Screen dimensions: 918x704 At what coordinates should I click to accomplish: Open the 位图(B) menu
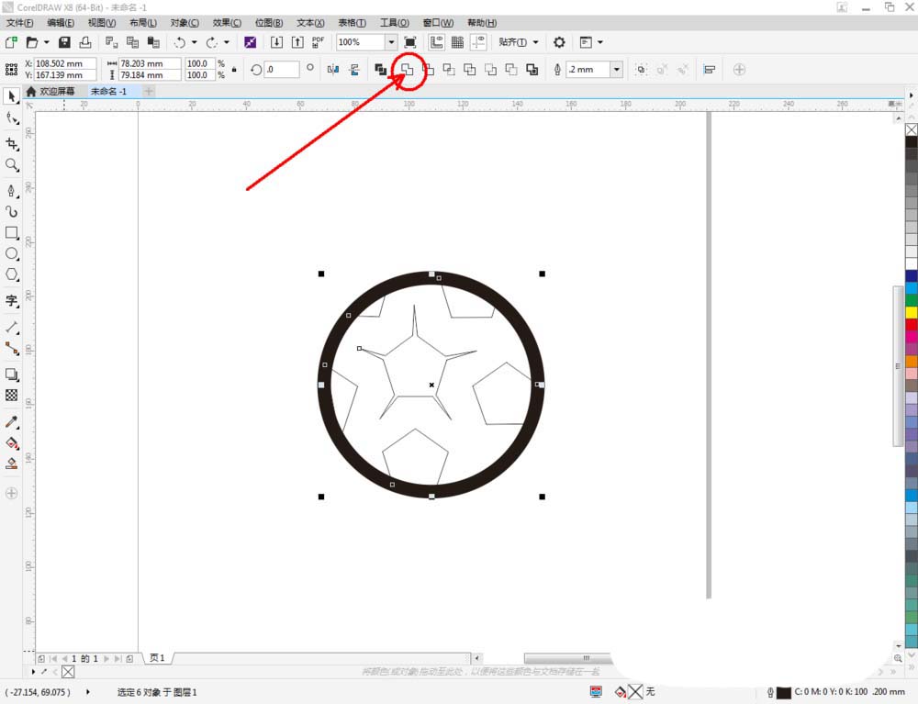(x=269, y=23)
